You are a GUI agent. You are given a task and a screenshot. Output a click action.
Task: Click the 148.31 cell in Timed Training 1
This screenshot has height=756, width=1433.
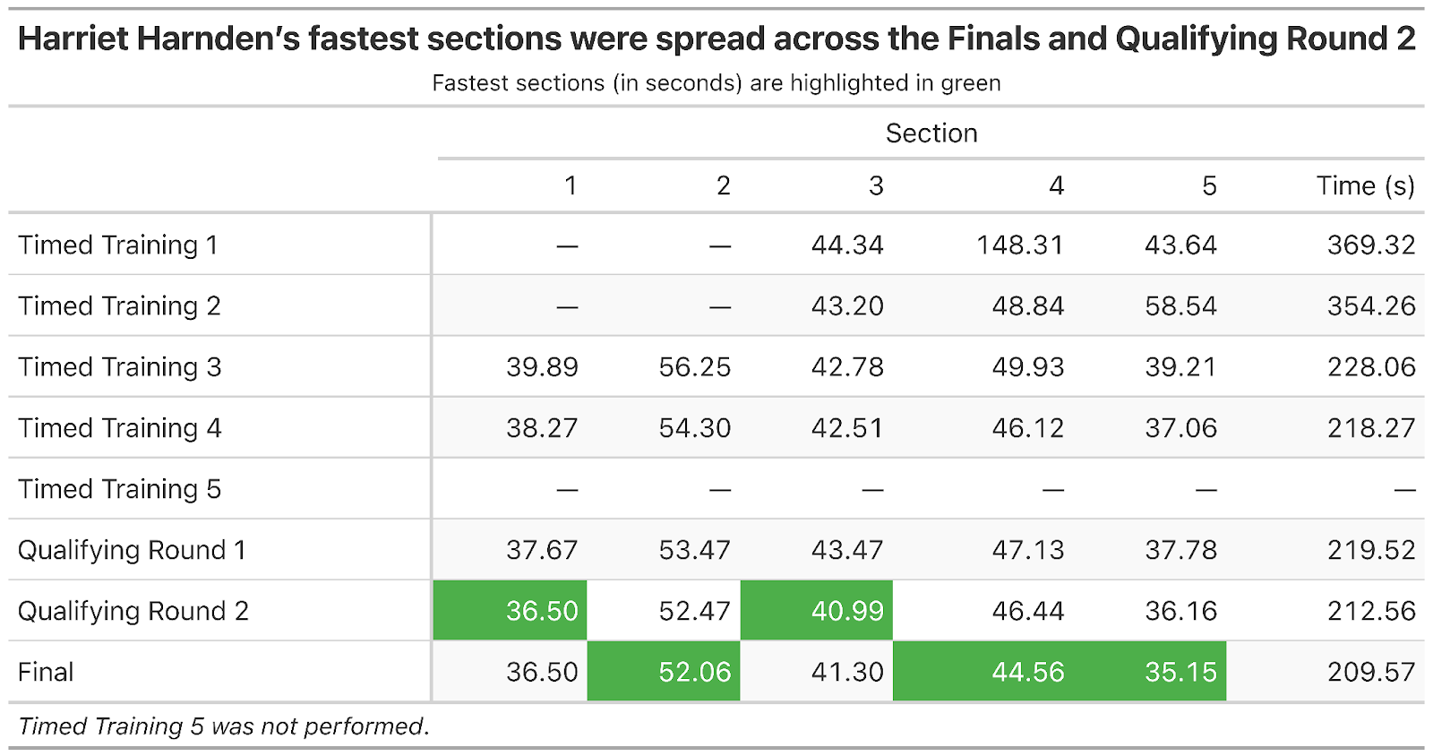(1019, 245)
